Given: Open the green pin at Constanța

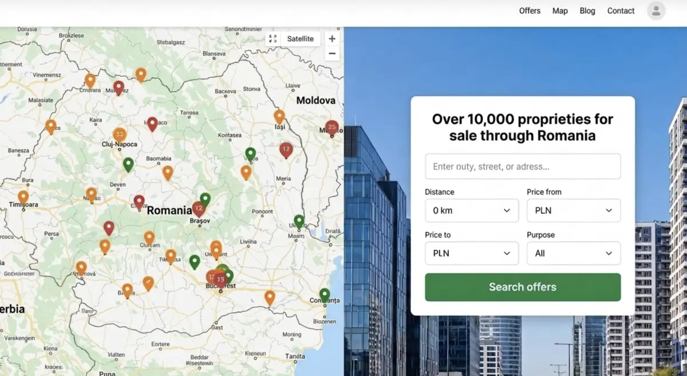Looking at the screenshot, I should pos(325,295).
